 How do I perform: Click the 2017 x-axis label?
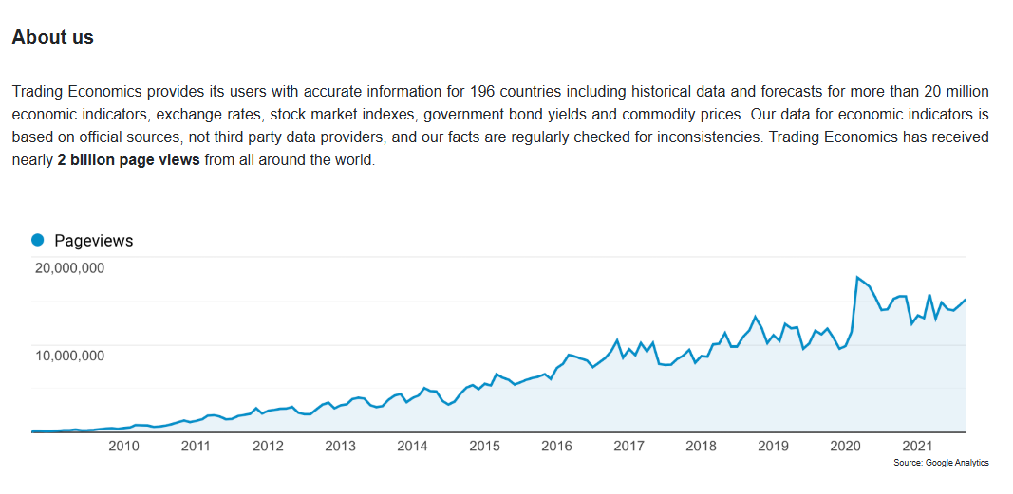coord(628,446)
